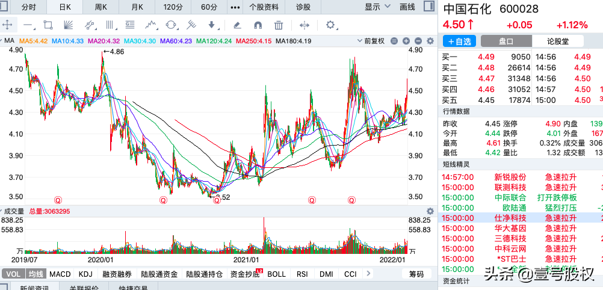The width and height of the screenshot is (603, 290).
Task: Pick the Gann fan lines tool
Action: (x=68, y=25)
